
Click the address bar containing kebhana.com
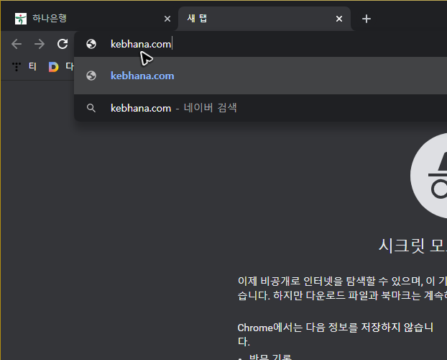[x=261, y=44]
